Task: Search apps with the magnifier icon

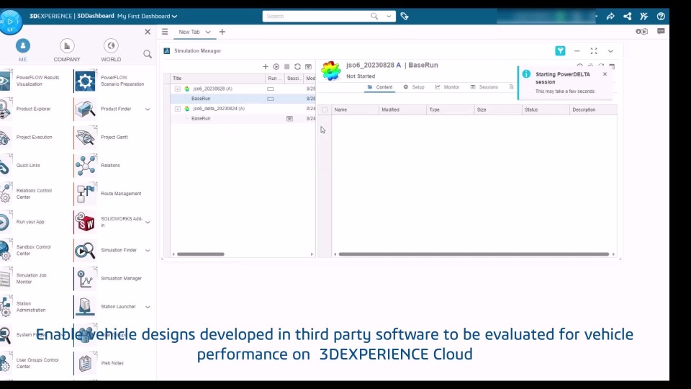Action: pyautogui.click(x=148, y=54)
